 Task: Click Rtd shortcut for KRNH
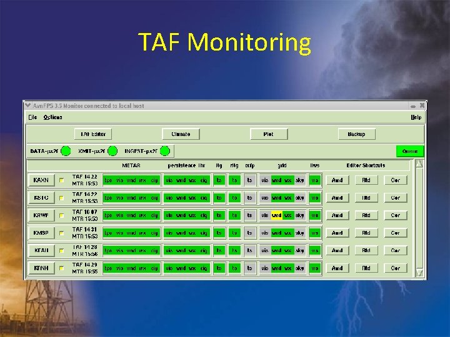[366, 268]
